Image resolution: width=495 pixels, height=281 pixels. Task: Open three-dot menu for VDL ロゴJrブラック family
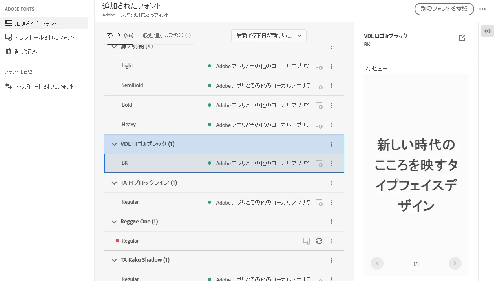click(332, 144)
